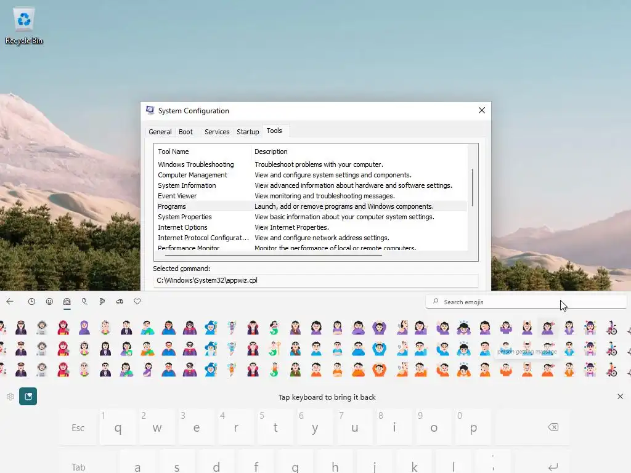
Task: Insert the purple headscarf woman emoji
Action: [x=84, y=328]
